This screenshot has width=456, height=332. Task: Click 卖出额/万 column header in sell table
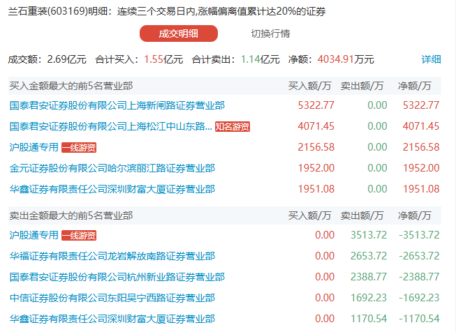tap(362, 216)
